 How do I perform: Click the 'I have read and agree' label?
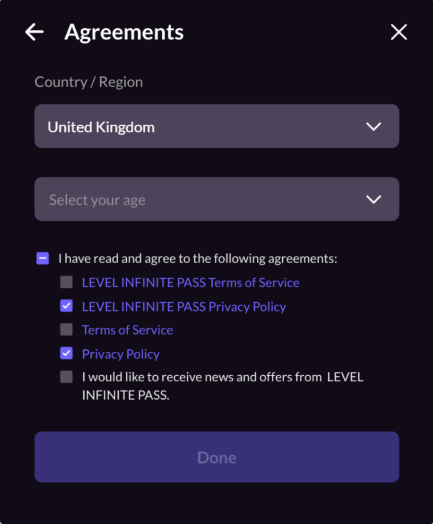click(x=198, y=259)
